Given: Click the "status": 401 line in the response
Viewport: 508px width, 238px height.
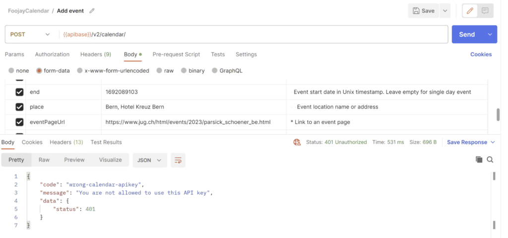Looking at the screenshot, I should click(x=74, y=209).
